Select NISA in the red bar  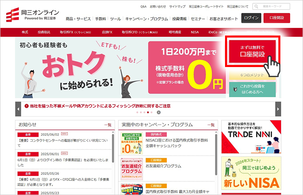pyautogui.click(x=195, y=32)
